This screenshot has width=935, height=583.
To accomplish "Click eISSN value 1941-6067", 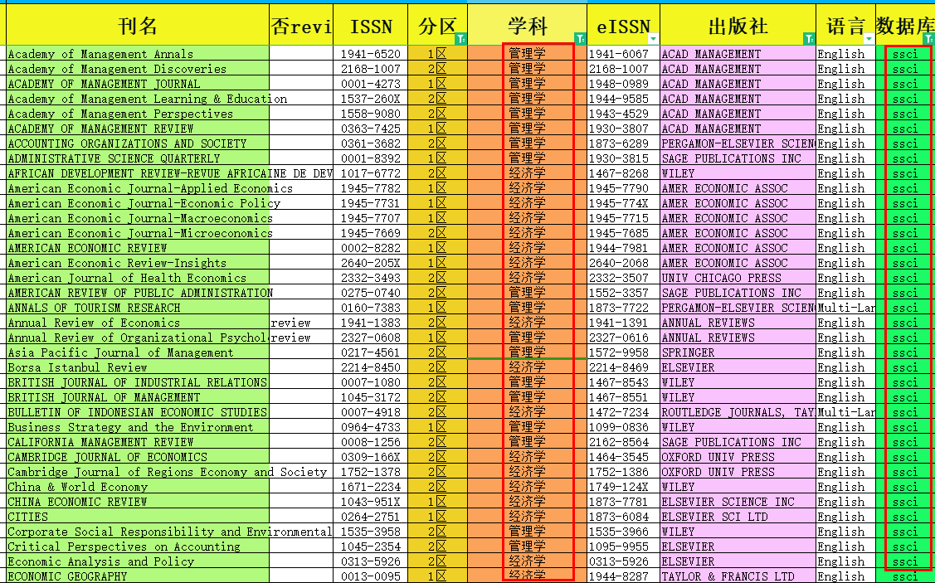I will [x=618, y=54].
